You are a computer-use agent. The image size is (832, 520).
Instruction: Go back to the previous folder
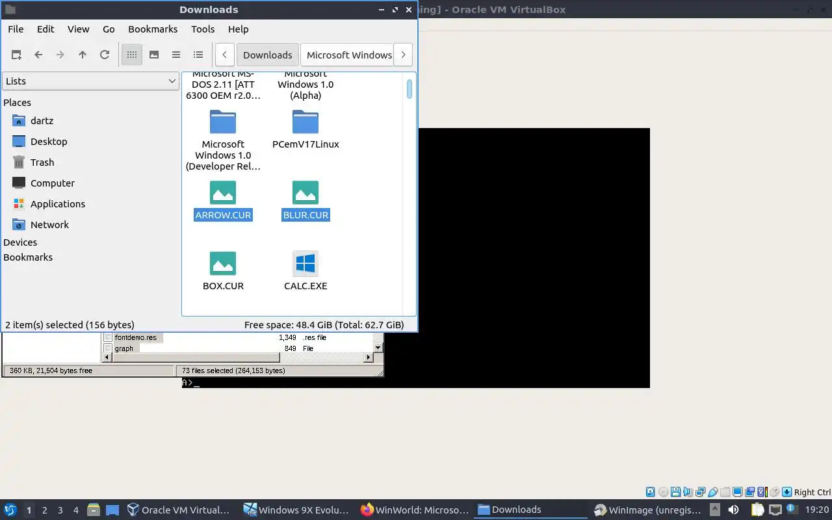[38, 55]
